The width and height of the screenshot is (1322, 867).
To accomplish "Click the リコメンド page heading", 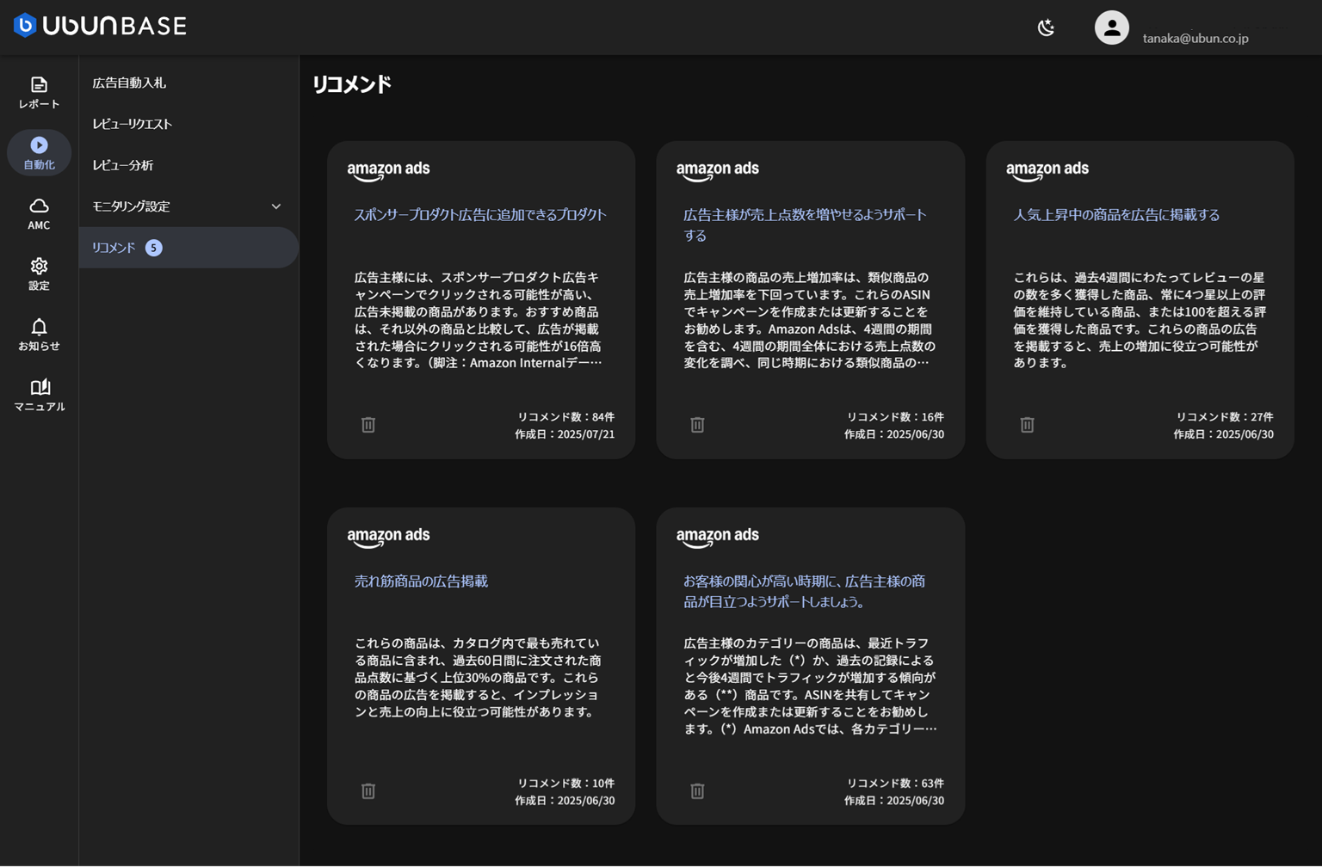I will pos(352,84).
